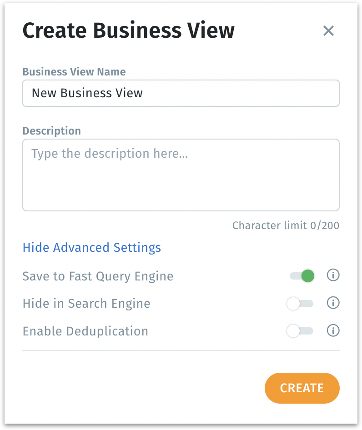362x430 pixels.
Task: Turn off Save to Fast Query Engine toggle
Action: click(x=302, y=276)
